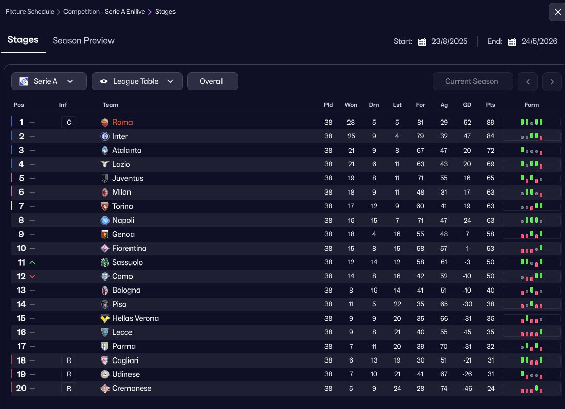Go to next season with right chevron
565x409 pixels.
coord(552,81)
